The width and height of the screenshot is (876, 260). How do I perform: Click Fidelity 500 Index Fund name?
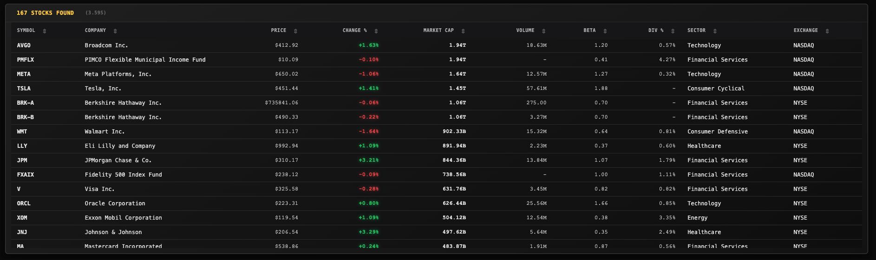(123, 175)
